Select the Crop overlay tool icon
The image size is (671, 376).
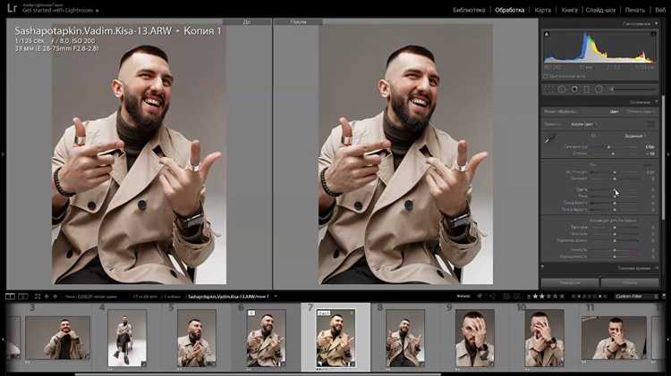click(x=549, y=89)
